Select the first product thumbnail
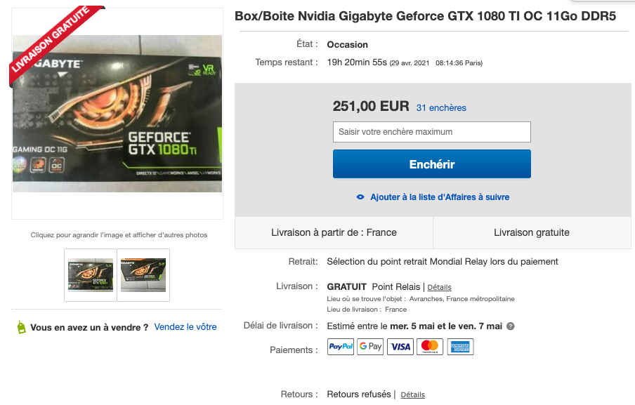The width and height of the screenshot is (635, 405). 90,274
